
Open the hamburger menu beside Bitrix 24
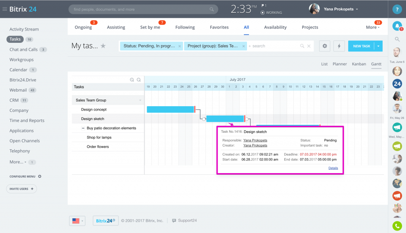point(5,9)
